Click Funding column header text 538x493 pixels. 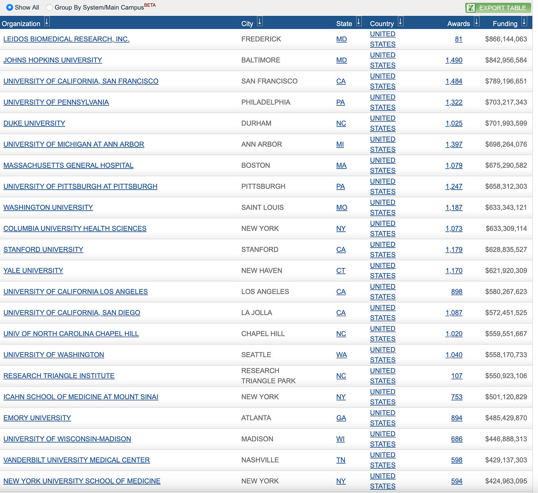pos(505,24)
